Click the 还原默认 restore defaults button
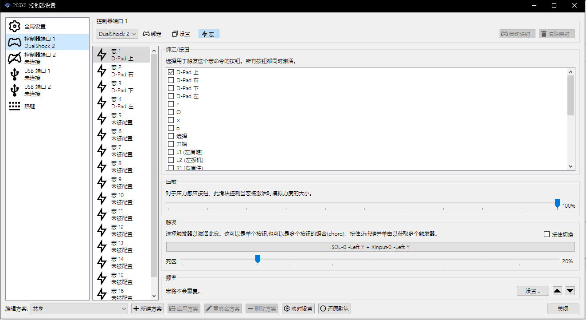Image resolution: width=586 pixels, height=320 pixels. pyautogui.click(x=335, y=308)
